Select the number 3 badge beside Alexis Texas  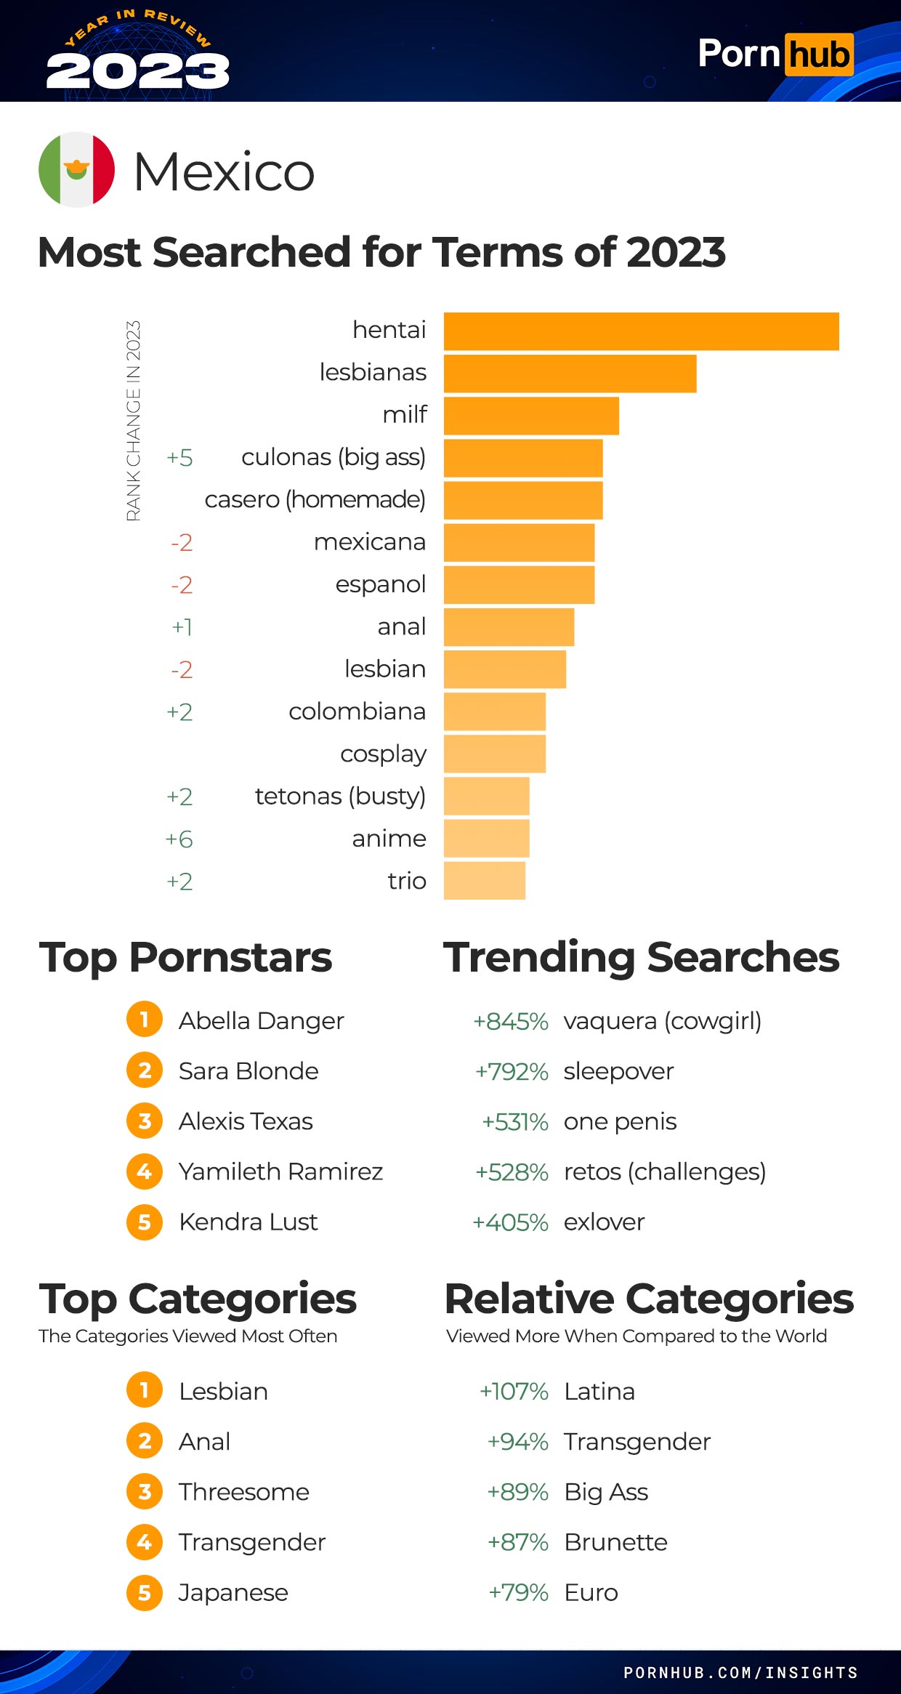point(145,1121)
